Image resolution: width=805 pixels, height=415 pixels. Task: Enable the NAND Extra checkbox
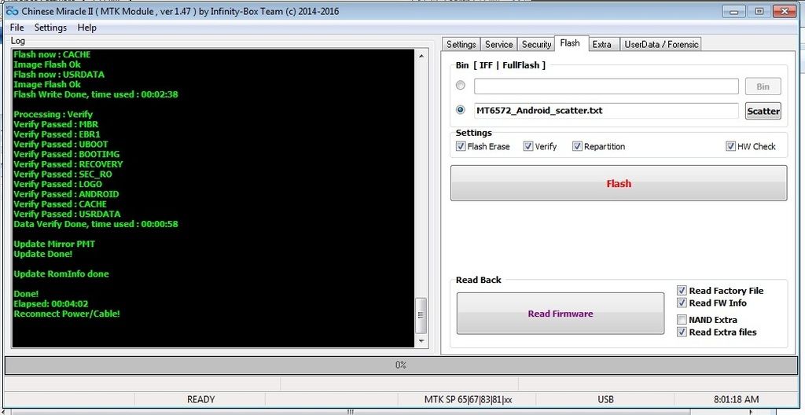682,320
